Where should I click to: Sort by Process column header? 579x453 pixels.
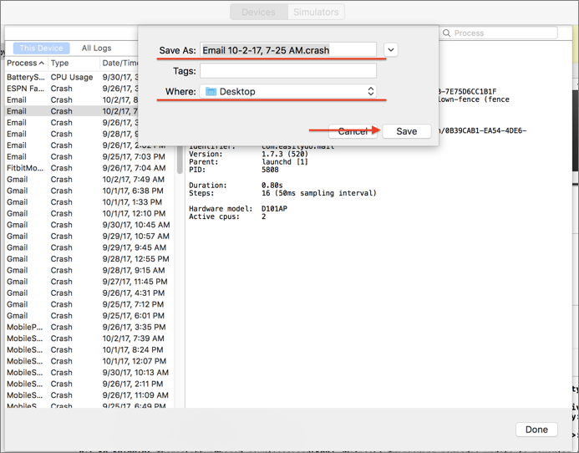pos(25,64)
